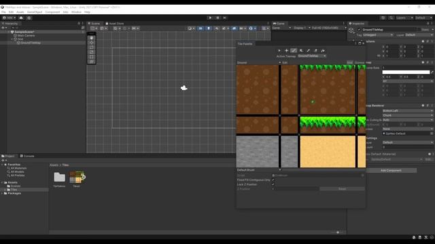
Task: Switch to the Game tab
Action: (x=279, y=24)
